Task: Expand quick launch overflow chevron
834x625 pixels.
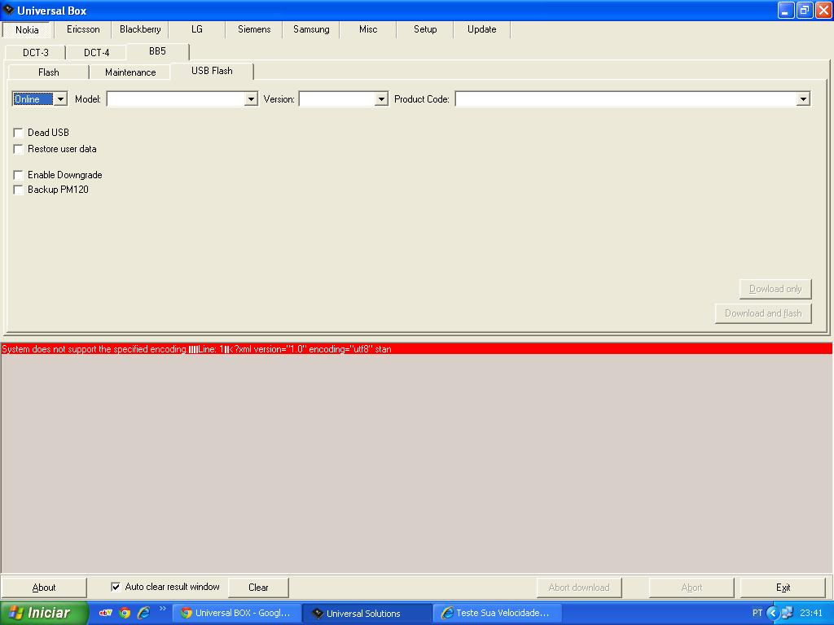Action: click(163, 609)
